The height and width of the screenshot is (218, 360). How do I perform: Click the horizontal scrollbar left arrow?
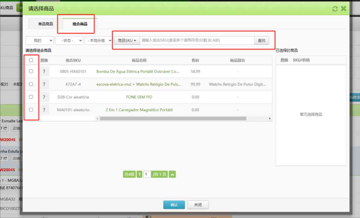(x=98, y=118)
